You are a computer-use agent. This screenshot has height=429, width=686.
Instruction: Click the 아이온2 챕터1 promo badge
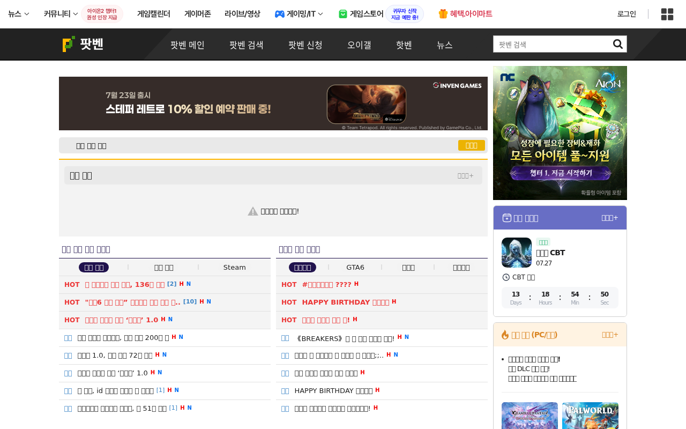[x=102, y=14]
